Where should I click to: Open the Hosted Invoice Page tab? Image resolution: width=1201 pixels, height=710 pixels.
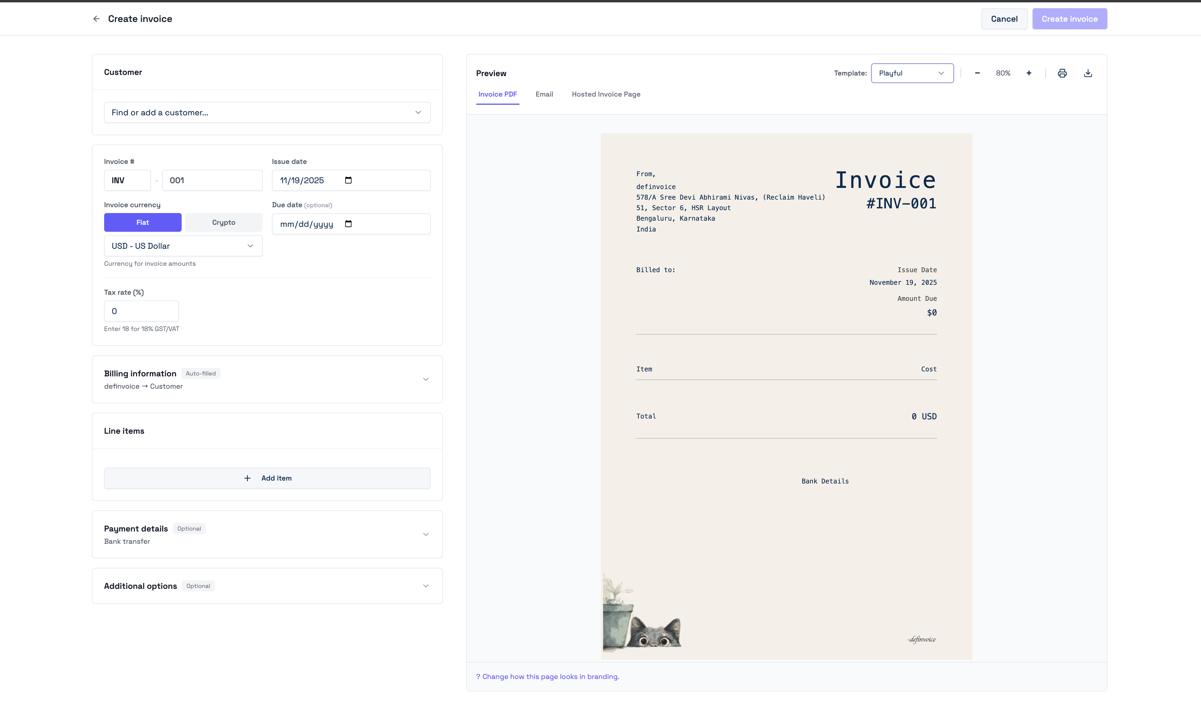click(606, 94)
